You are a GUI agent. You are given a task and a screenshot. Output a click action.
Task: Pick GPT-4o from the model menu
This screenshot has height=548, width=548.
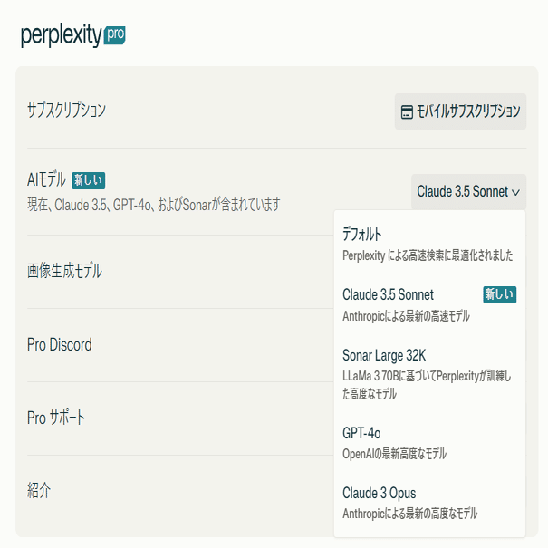tap(429, 443)
